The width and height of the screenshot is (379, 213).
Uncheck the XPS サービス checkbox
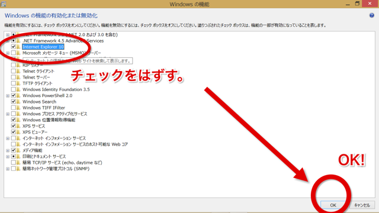14,126
